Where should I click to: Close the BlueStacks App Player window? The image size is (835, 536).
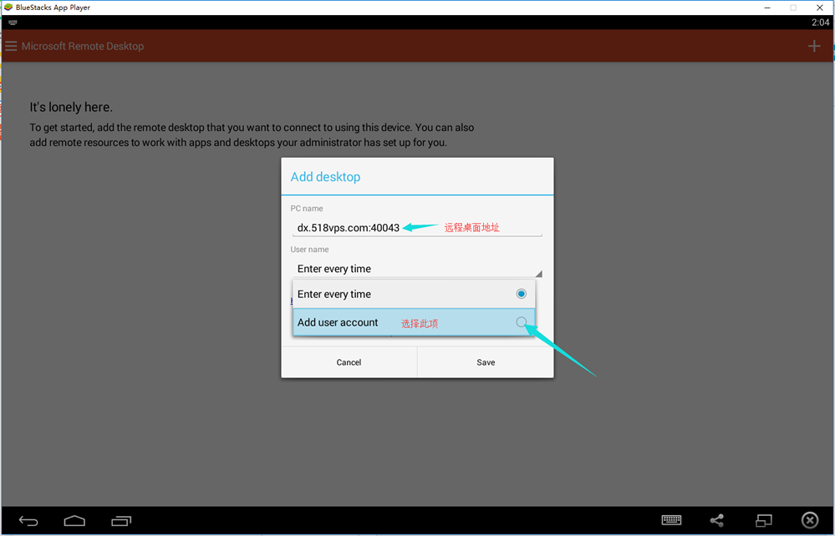point(820,8)
